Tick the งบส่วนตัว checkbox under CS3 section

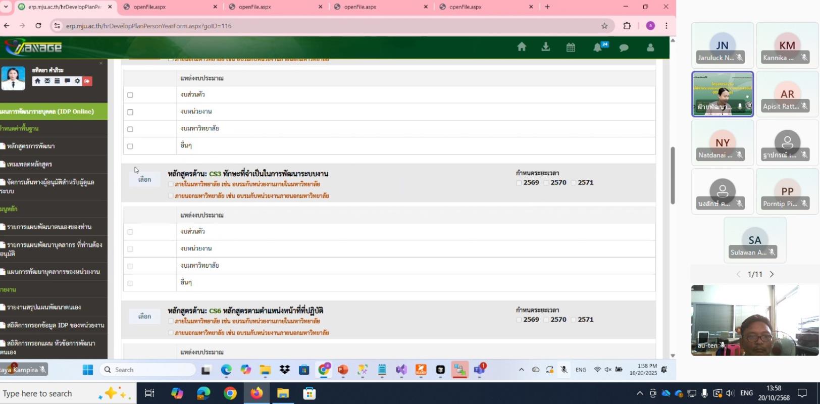click(x=130, y=232)
